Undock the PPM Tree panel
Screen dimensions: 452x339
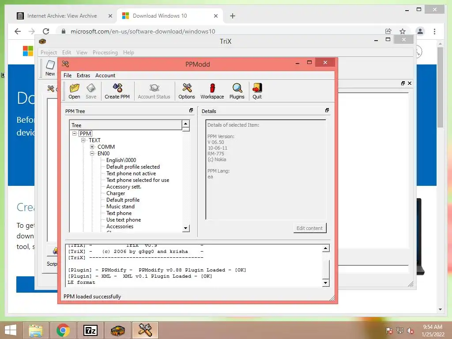(191, 110)
